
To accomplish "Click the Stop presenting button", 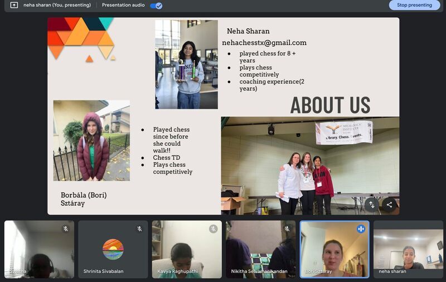I will 414,5.
